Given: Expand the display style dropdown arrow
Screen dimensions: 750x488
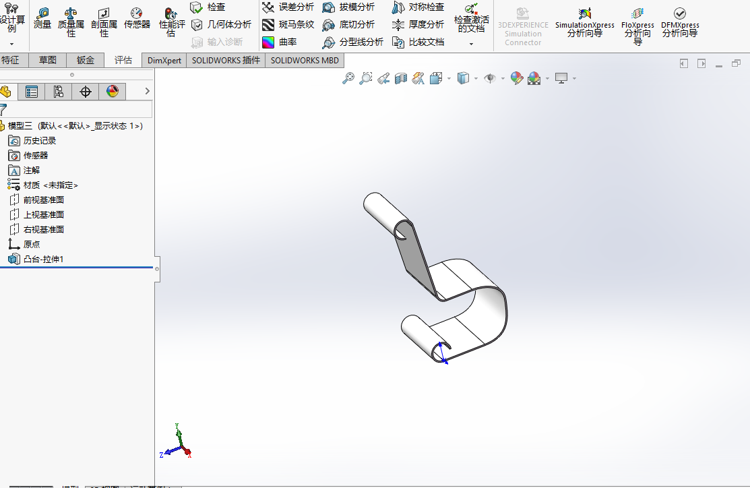Looking at the screenshot, I should tap(476, 78).
